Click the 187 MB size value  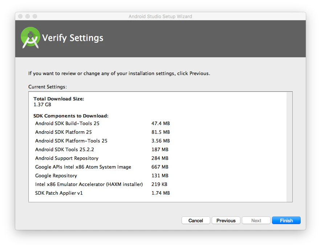(160, 149)
